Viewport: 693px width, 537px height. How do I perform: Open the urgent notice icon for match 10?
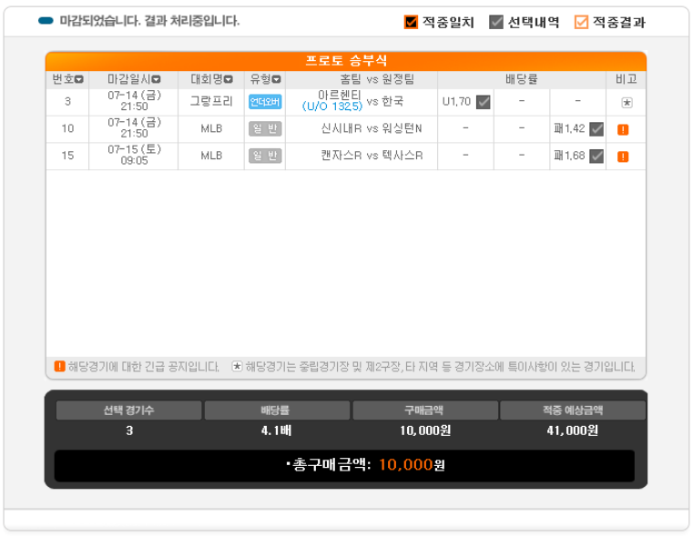(623, 129)
